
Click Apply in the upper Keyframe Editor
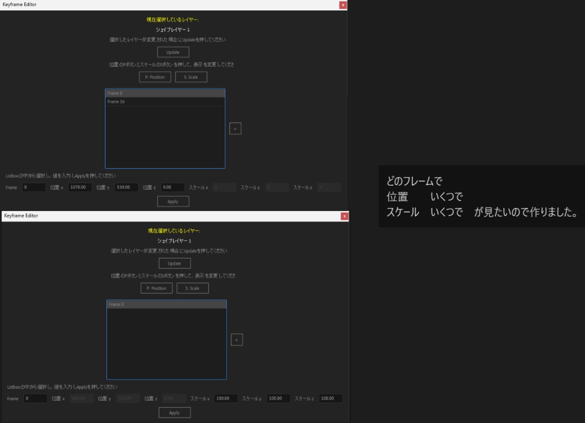coord(173,201)
